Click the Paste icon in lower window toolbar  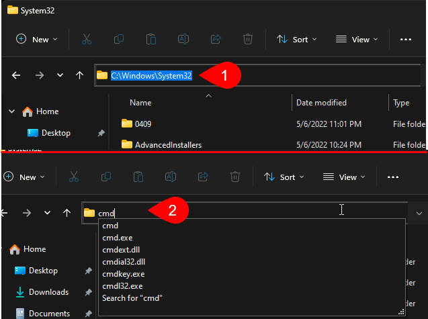pos(138,177)
